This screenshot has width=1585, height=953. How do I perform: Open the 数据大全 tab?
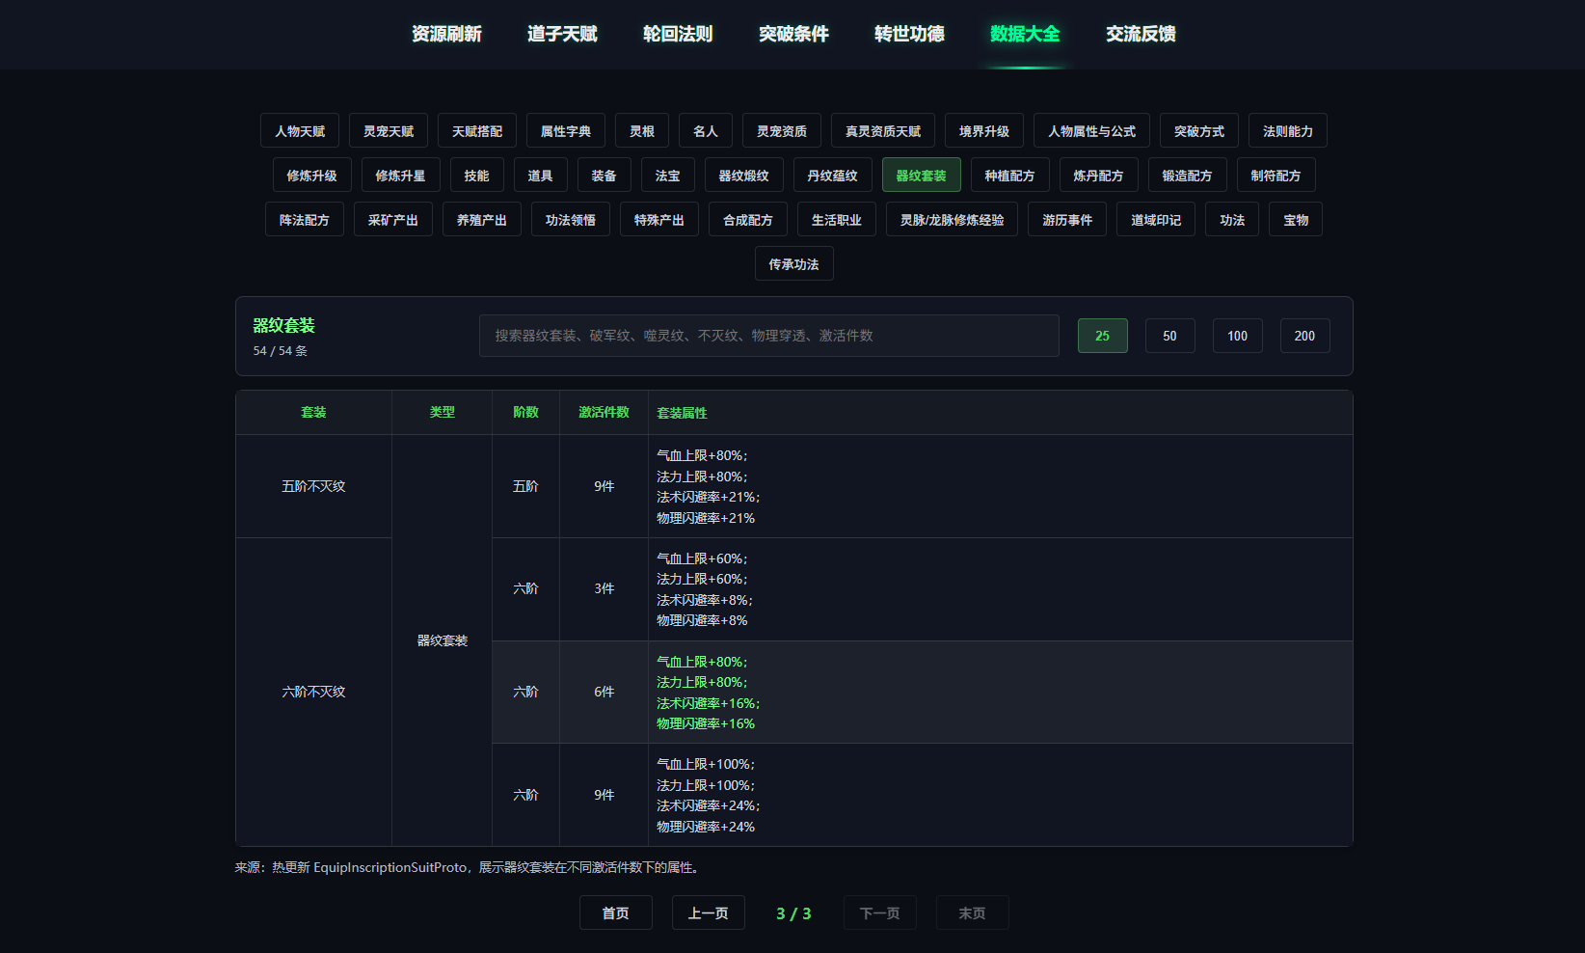pyautogui.click(x=1025, y=34)
